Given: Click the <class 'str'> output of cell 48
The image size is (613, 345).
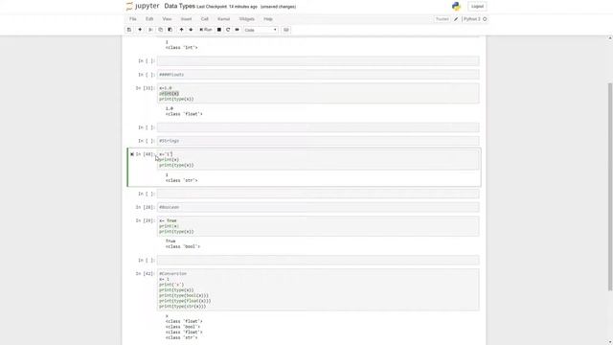Looking at the screenshot, I should click(181, 180).
